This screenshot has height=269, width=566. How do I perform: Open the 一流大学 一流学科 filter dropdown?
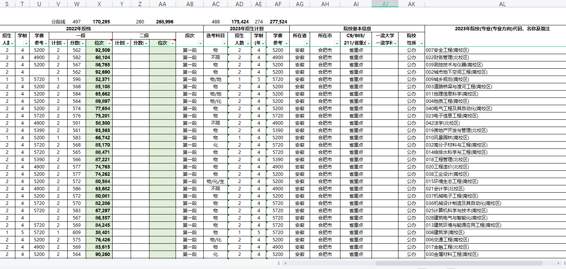[x=395, y=43]
